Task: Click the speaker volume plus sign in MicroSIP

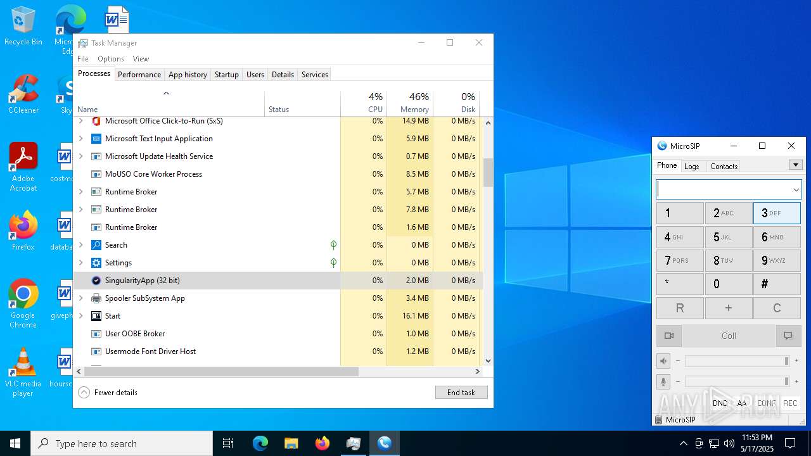Action: (796, 361)
